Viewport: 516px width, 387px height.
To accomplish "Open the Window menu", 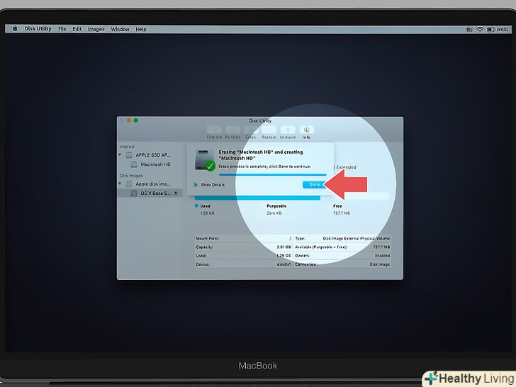I will click(x=120, y=29).
